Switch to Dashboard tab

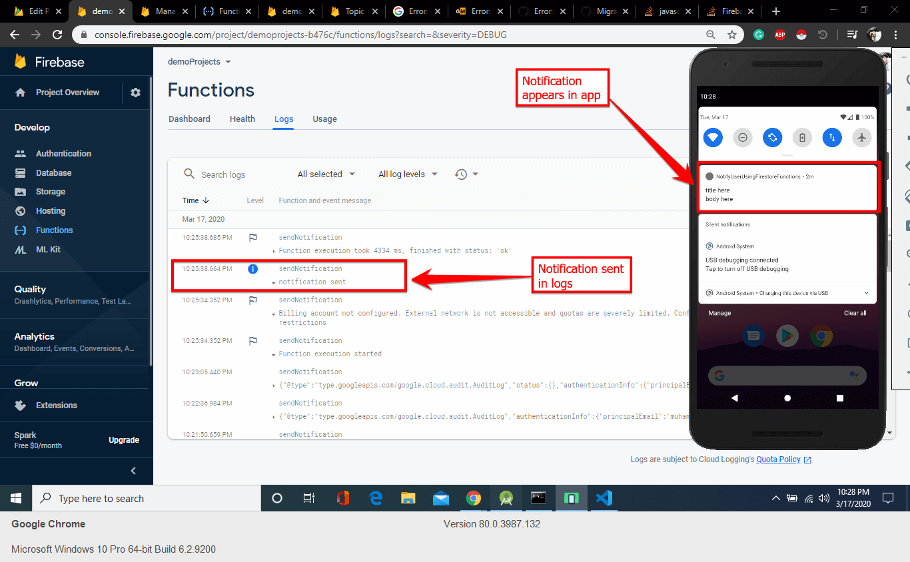[x=189, y=119]
